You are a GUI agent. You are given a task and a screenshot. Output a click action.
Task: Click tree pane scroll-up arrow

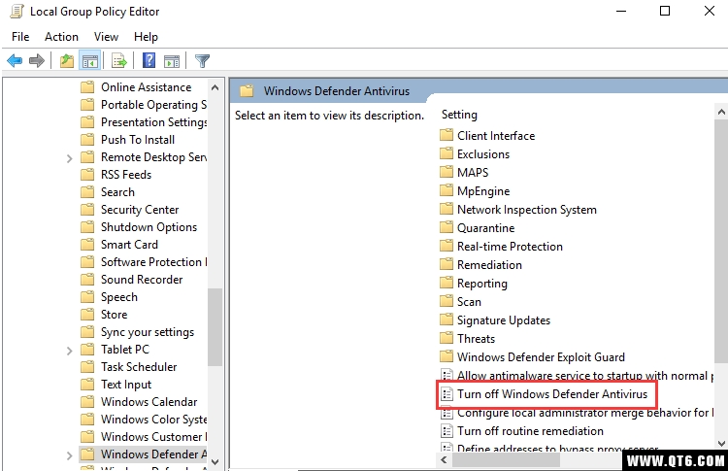pos(215,87)
